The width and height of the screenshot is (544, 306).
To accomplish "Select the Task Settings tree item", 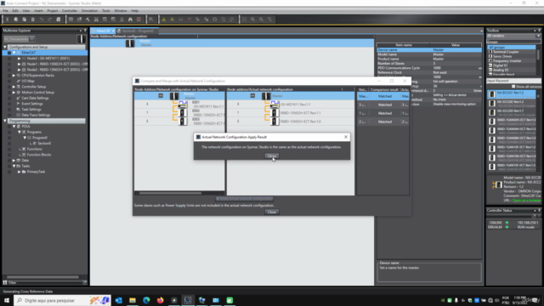I will pos(31,110).
